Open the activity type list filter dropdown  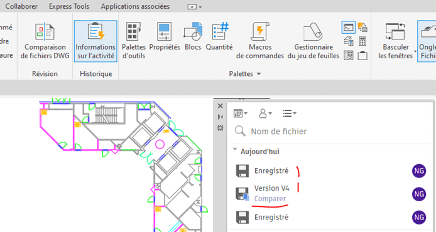coord(290,113)
